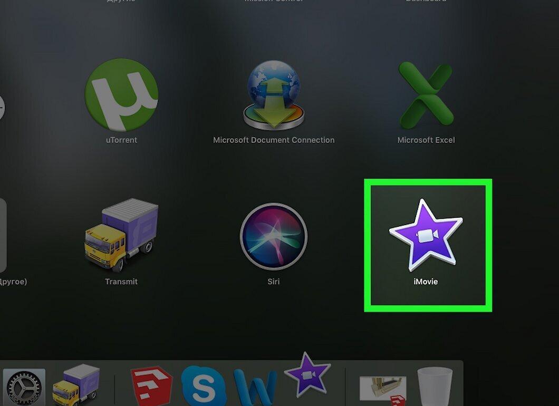The height and width of the screenshot is (406, 559).
Task: Click the "Microsoft Document Connection" text label
Action: (274, 140)
